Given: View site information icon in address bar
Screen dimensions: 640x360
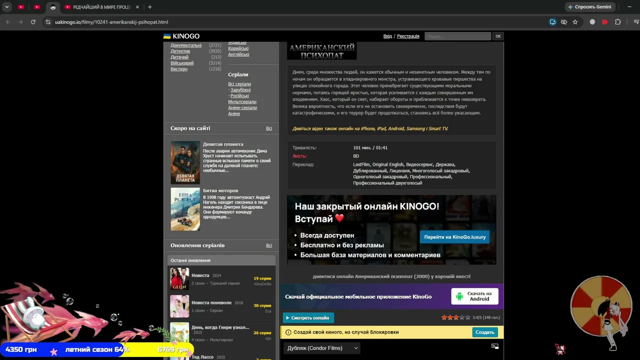Looking at the screenshot, I should [48, 22].
